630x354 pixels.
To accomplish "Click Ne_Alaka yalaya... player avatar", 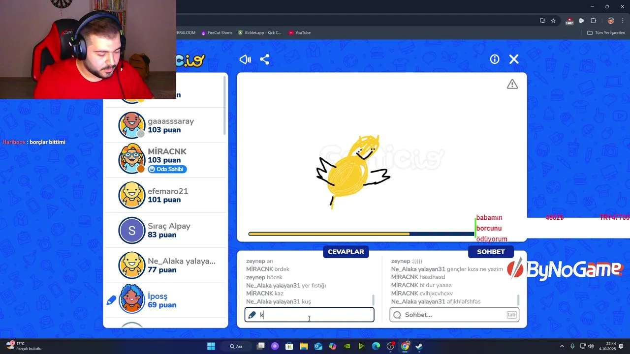I will (x=132, y=265).
